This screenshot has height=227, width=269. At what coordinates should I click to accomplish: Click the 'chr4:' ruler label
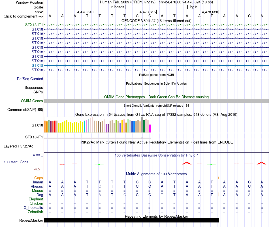pyautogui.click(x=39, y=12)
